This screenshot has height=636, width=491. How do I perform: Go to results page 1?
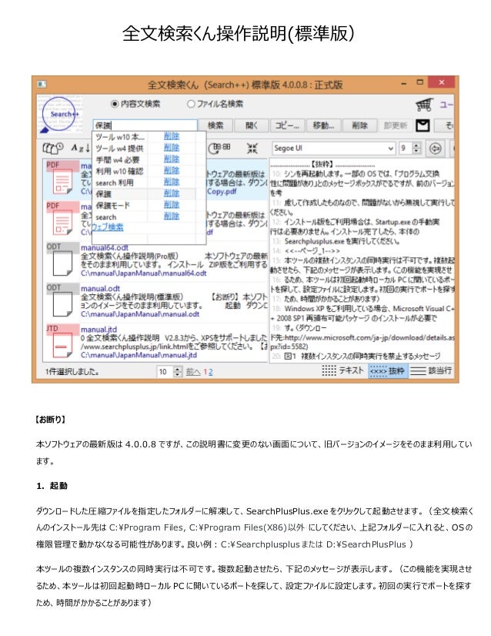click(205, 372)
